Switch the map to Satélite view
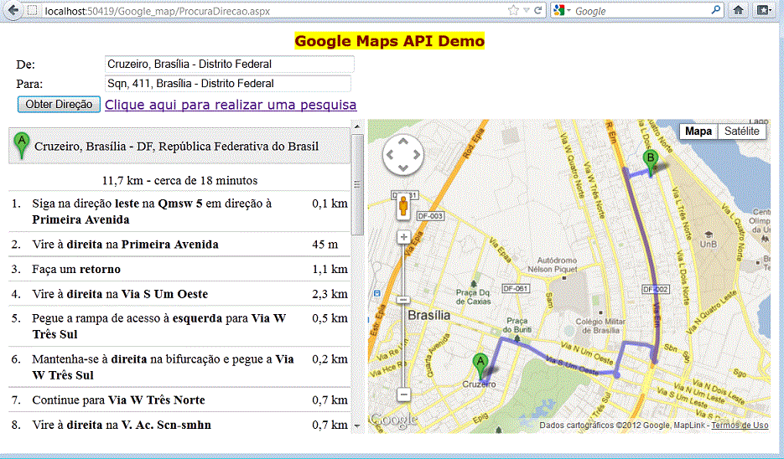The image size is (784, 459). tap(741, 132)
